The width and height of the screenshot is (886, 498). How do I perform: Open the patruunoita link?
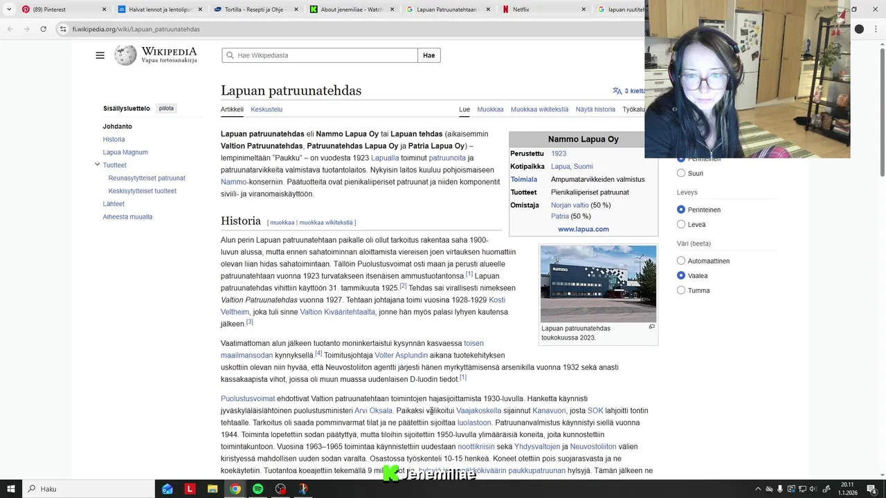[x=447, y=158]
